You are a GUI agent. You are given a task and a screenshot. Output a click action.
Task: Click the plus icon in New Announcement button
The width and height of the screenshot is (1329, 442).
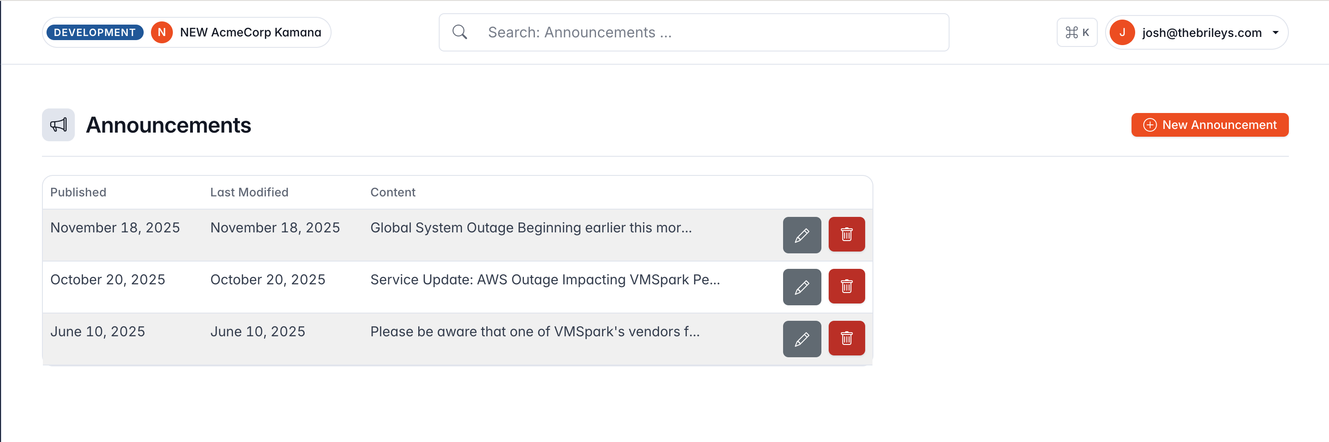[1149, 125]
